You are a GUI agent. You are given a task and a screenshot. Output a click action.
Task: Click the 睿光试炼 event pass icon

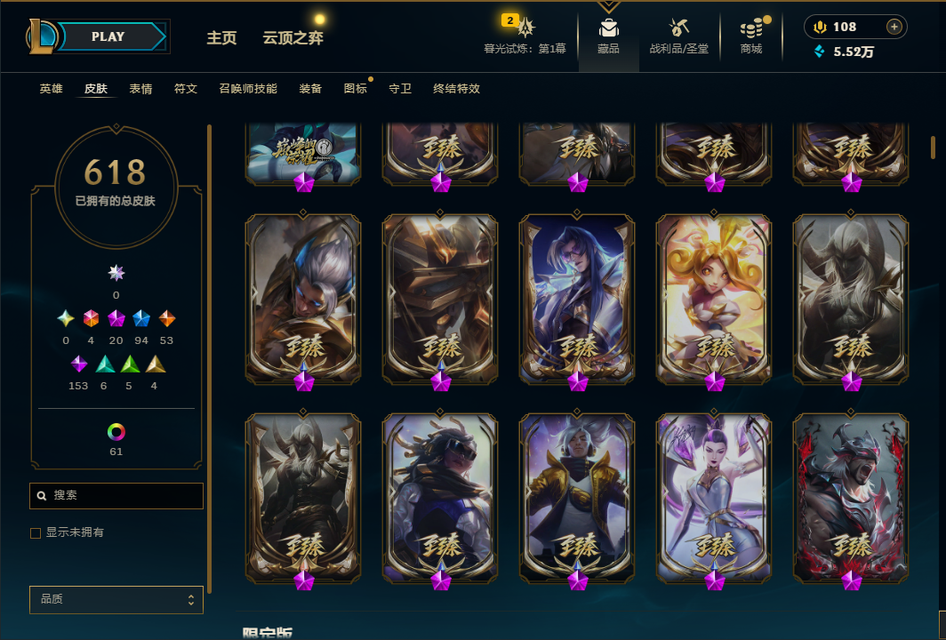pyautogui.click(x=526, y=28)
